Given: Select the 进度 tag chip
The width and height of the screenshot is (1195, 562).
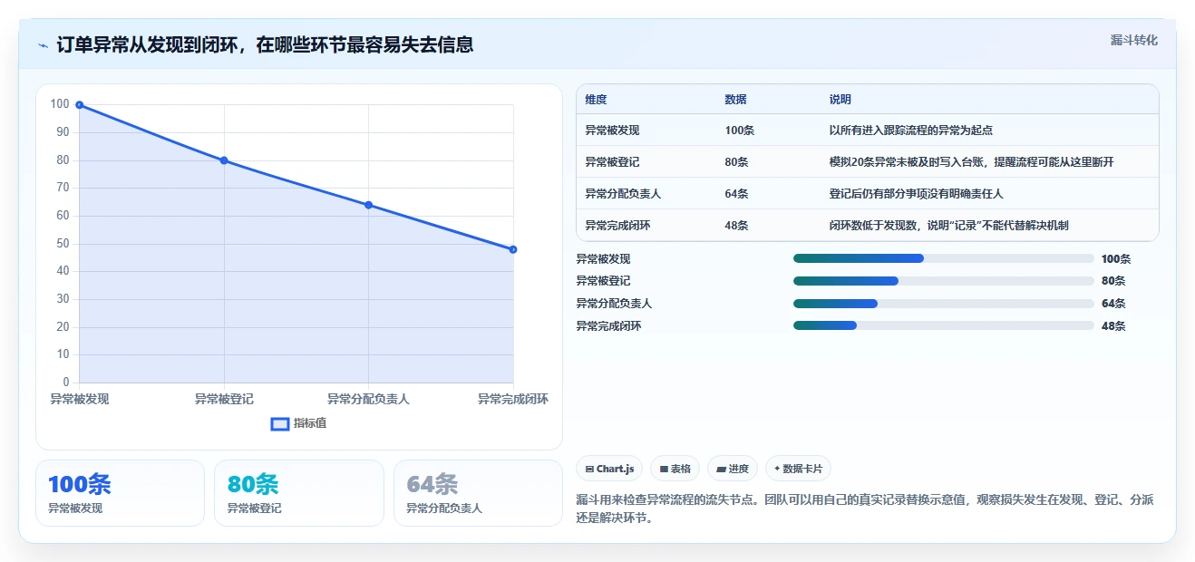Looking at the screenshot, I should [733, 469].
